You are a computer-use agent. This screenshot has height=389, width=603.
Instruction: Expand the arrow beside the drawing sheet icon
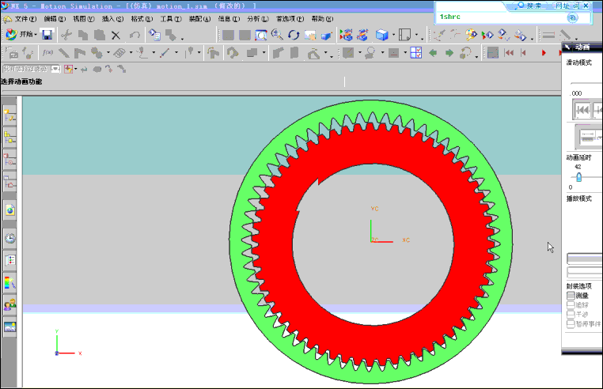tap(416, 36)
